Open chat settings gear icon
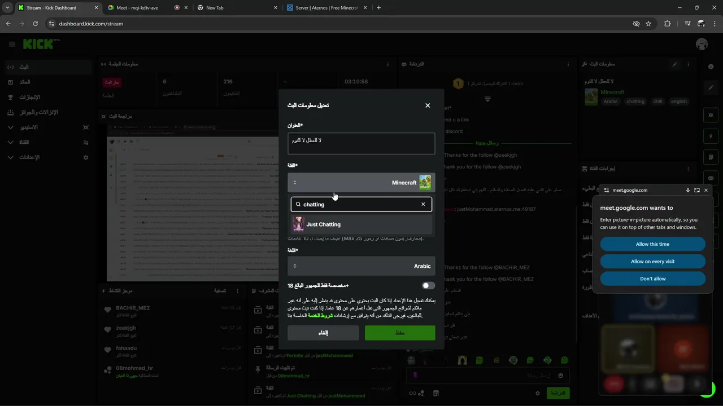The height and width of the screenshot is (406, 723). 538,393
